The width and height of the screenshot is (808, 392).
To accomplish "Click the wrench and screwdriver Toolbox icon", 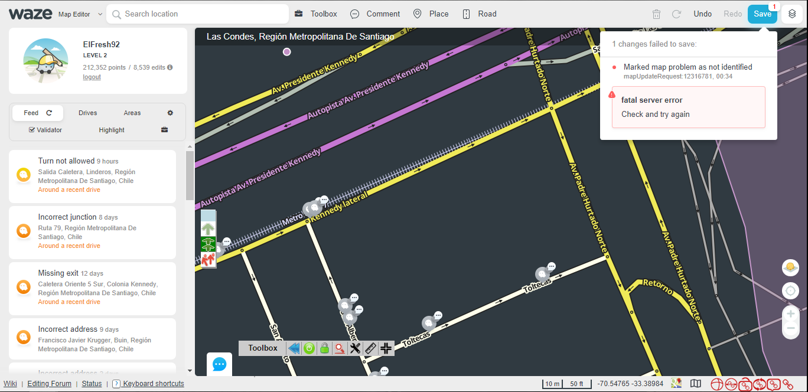I will pos(355,348).
